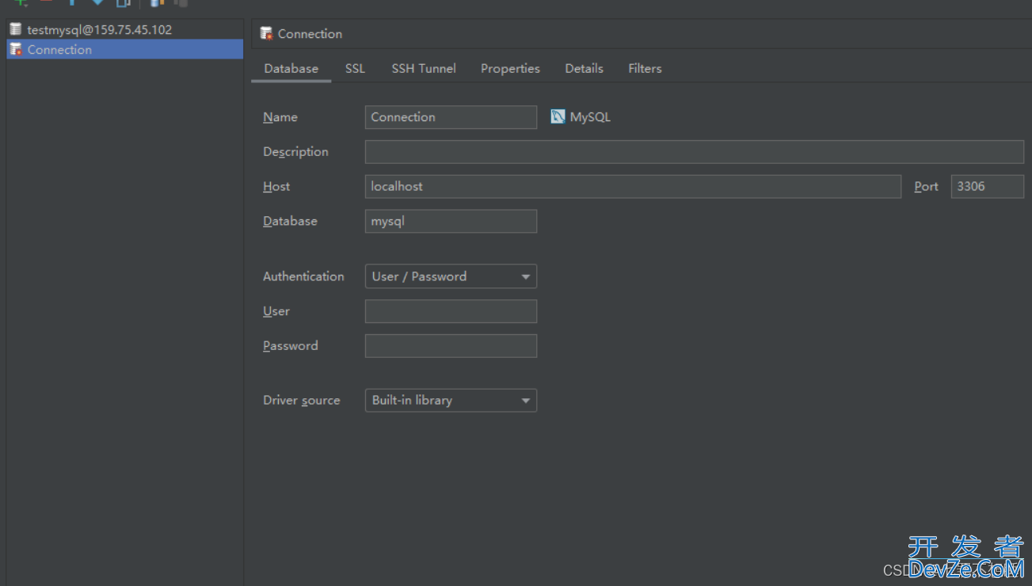Click the Connection title in panel header

pos(310,34)
